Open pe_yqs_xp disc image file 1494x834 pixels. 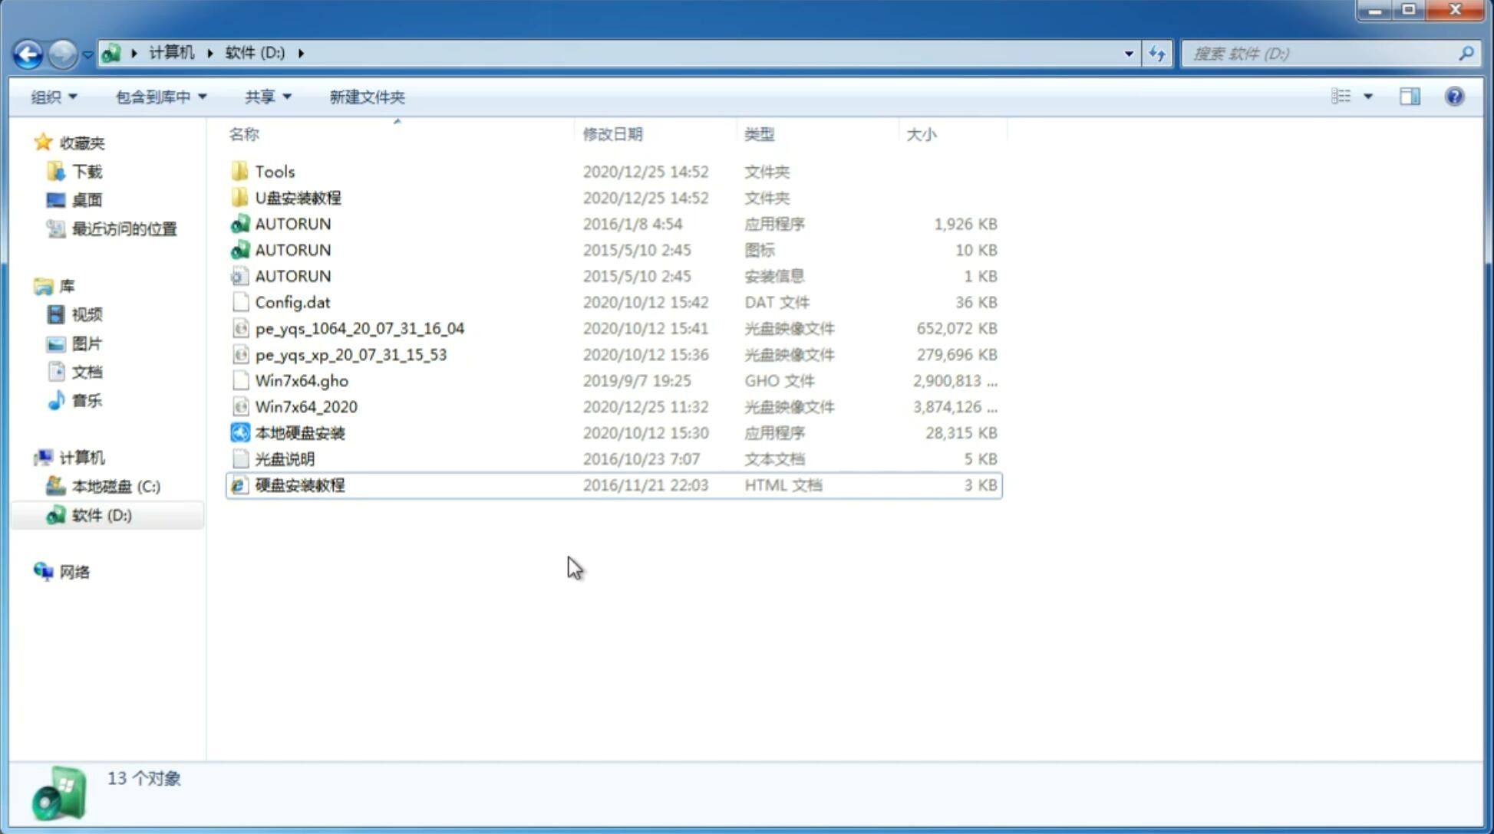350,353
